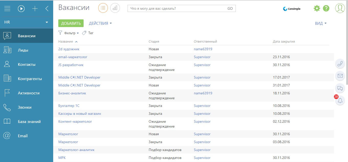Viewport: 348px width, 162px height.
Task: Click the run process play icon
Action: pos(21,9)
